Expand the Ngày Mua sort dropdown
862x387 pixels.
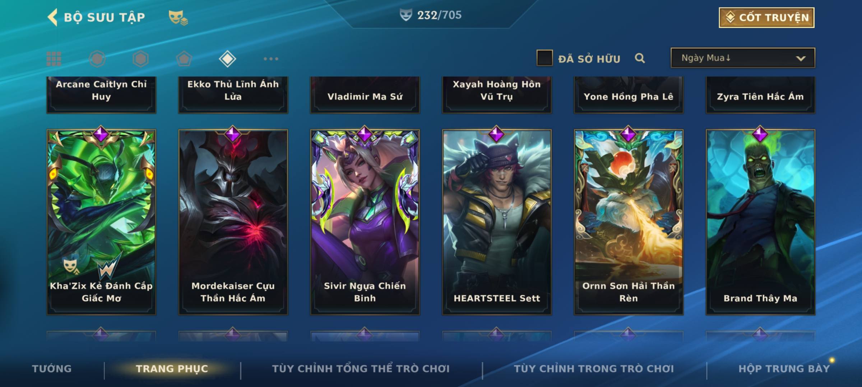[743, 58]
